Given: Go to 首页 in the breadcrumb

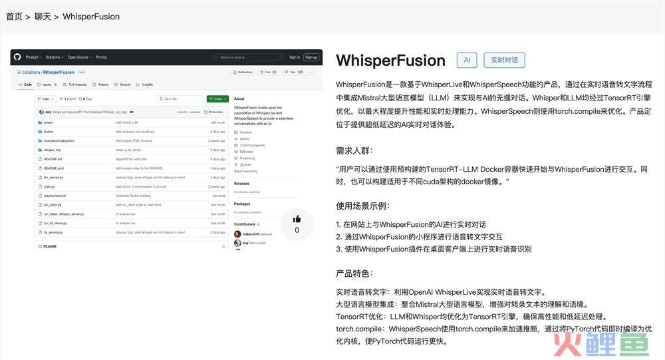Looking at the screenshot, I should pyautogui.click(x=14, y=17).
